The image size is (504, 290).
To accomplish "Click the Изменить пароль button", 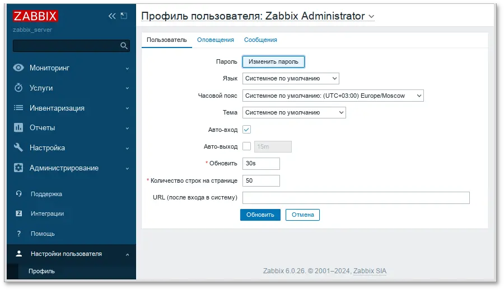I will coord(273,61).
